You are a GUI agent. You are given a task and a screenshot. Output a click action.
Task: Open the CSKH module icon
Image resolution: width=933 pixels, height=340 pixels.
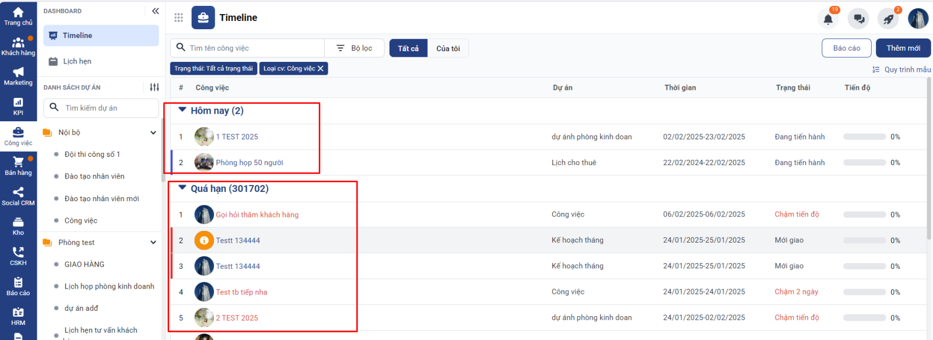[18, 255]
